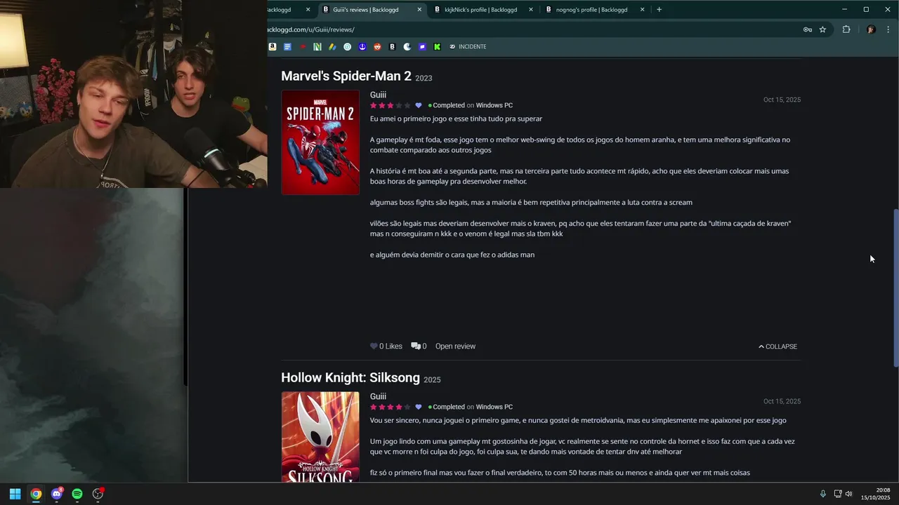899x505 pixels.
Task: Open the Chrome profile avatar
Action: [871, 29]
